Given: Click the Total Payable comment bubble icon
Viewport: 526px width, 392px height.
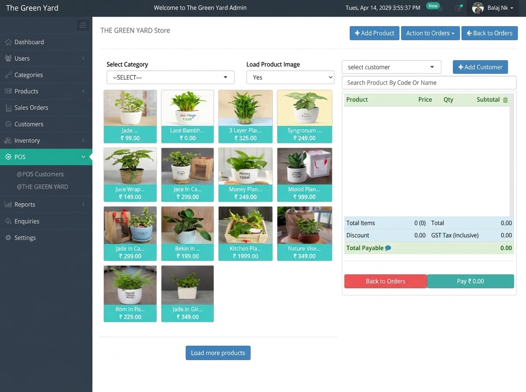Looking at the screenshot, I should point(388,248).
